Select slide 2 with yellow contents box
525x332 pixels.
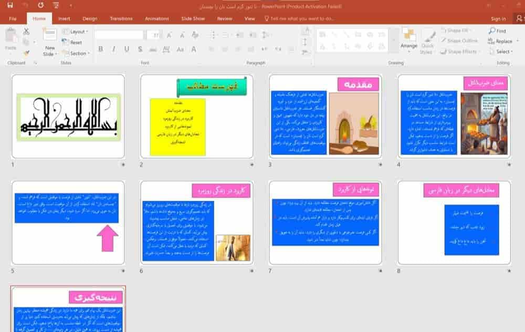(197, 117)
